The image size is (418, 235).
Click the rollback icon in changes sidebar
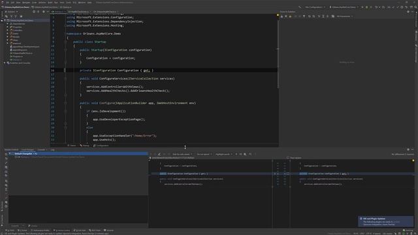(6, 158)
